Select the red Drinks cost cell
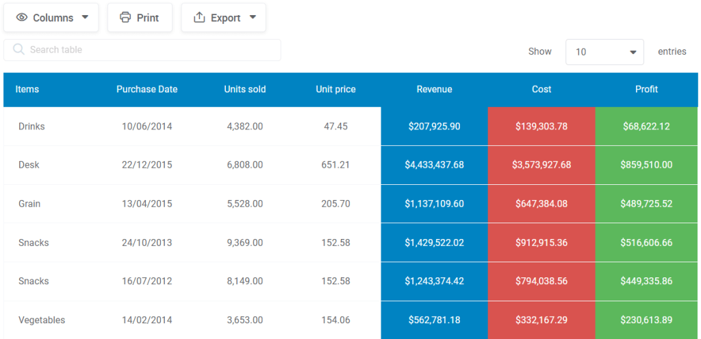The height and width of the screenshot is (339, 701). pyautogui.click(x=541, y=126)
